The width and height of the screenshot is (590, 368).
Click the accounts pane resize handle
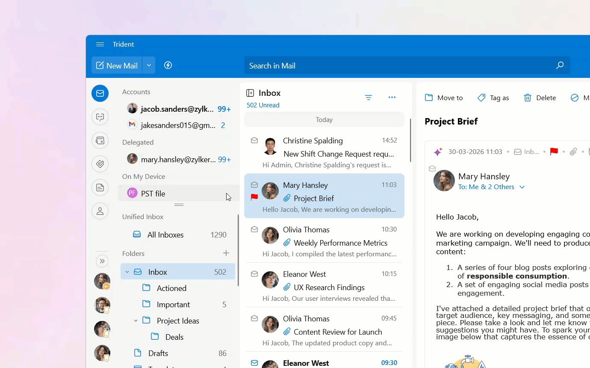[x=179, y=205]
